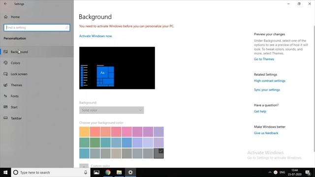Open the clock and date in taskbar
This screenshot has height=177, width=315.
point(294,173)
